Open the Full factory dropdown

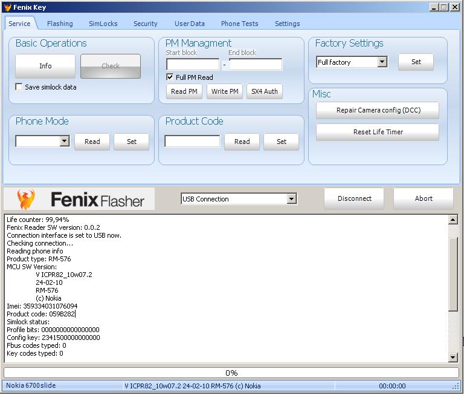[x=382, y=62]
